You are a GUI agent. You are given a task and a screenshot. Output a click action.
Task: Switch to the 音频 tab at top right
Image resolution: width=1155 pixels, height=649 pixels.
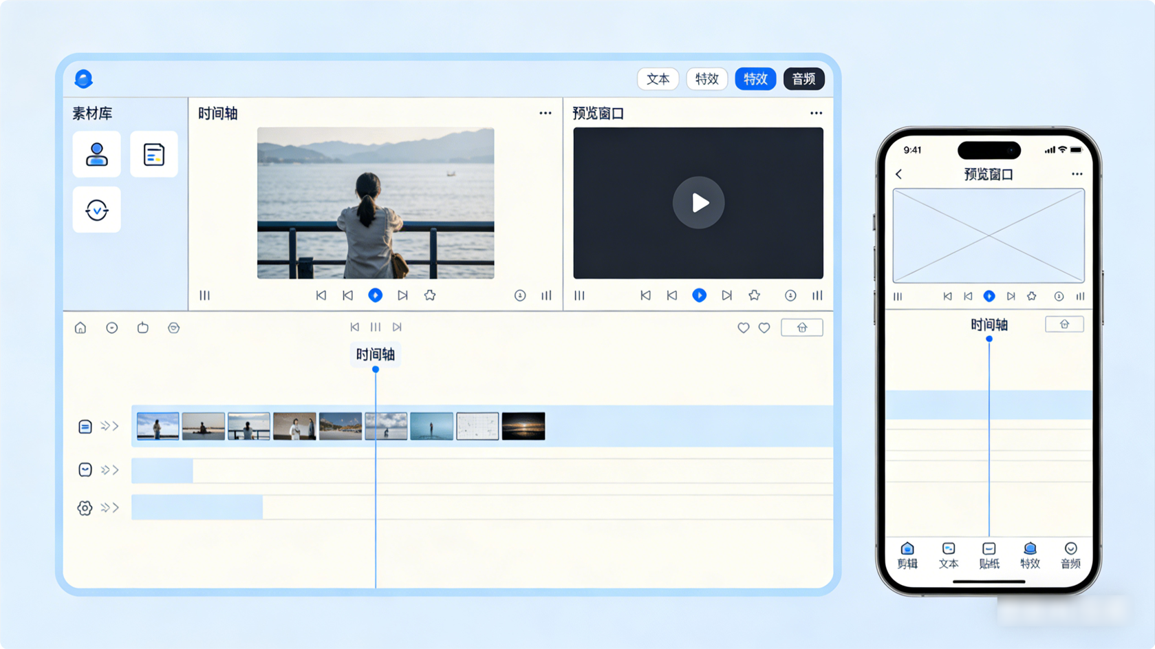[x=803, y=79]
